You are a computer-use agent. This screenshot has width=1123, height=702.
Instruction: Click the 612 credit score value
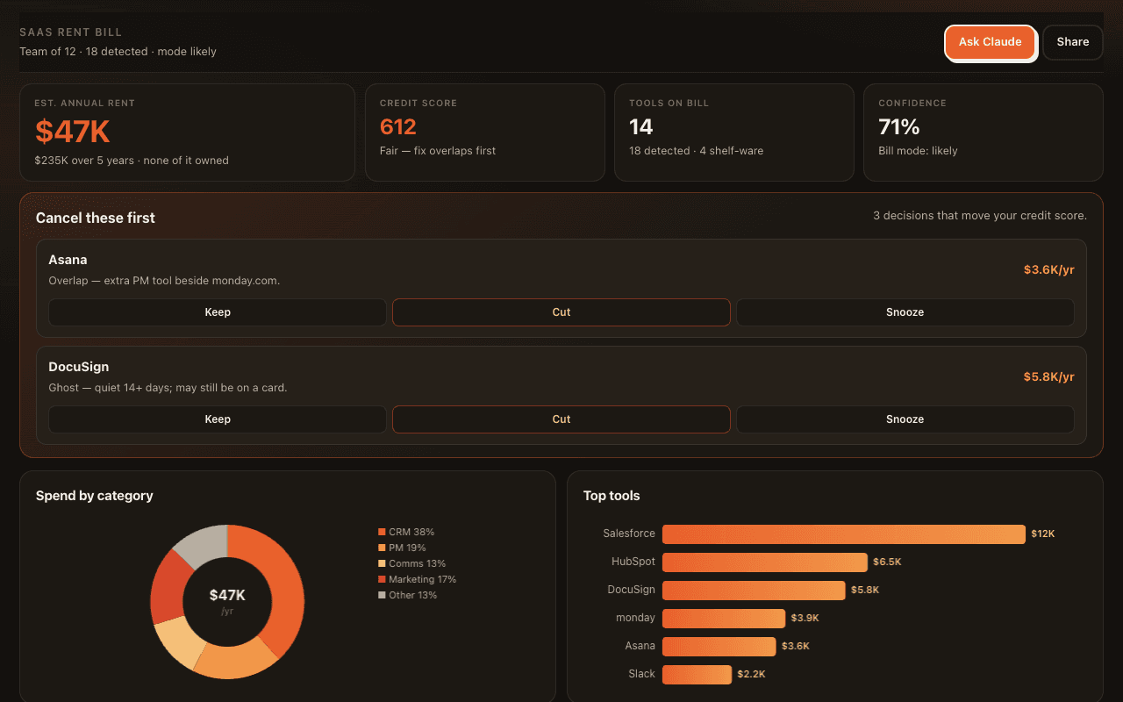click(x=398, y=127)
